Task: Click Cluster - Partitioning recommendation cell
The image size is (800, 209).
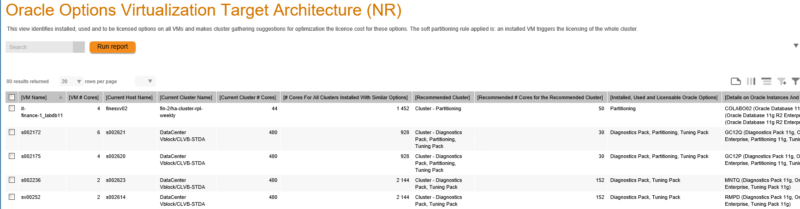Action: [438, 108]
